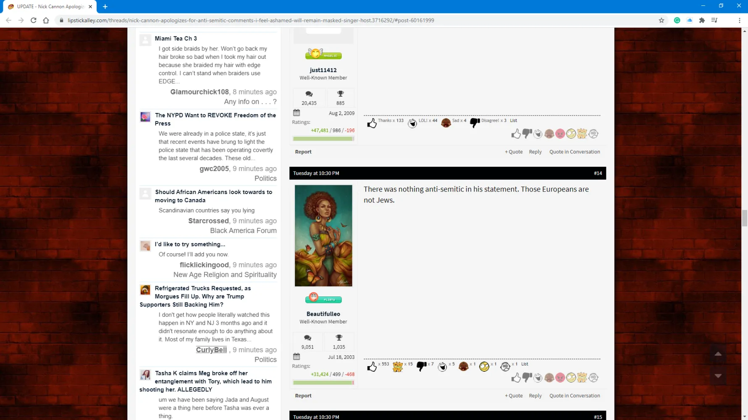Rate just11412's post with the angry red face
This screenshot has width=748, height=420.
pos(560,134)
